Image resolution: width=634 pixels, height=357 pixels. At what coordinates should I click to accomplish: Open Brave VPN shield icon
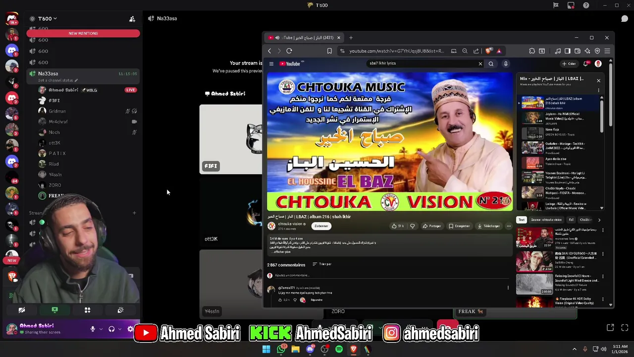pos(597,51)
